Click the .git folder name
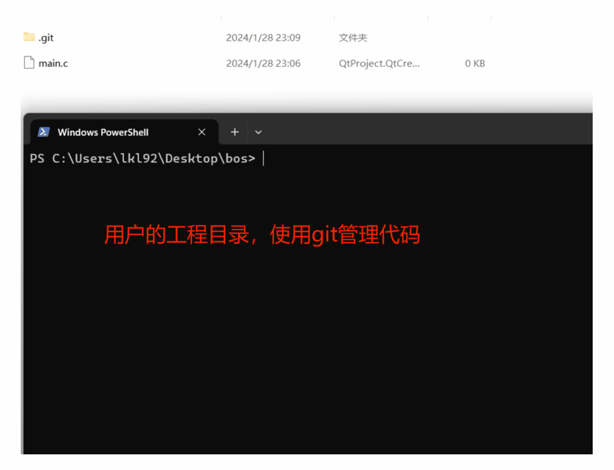This screenshot has width=614, height=470. point(46,38)
